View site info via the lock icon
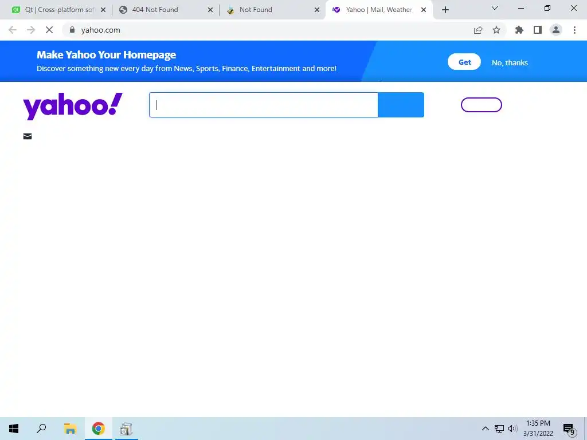This screenshot has width=587, height=440. [x=72, y=30]
